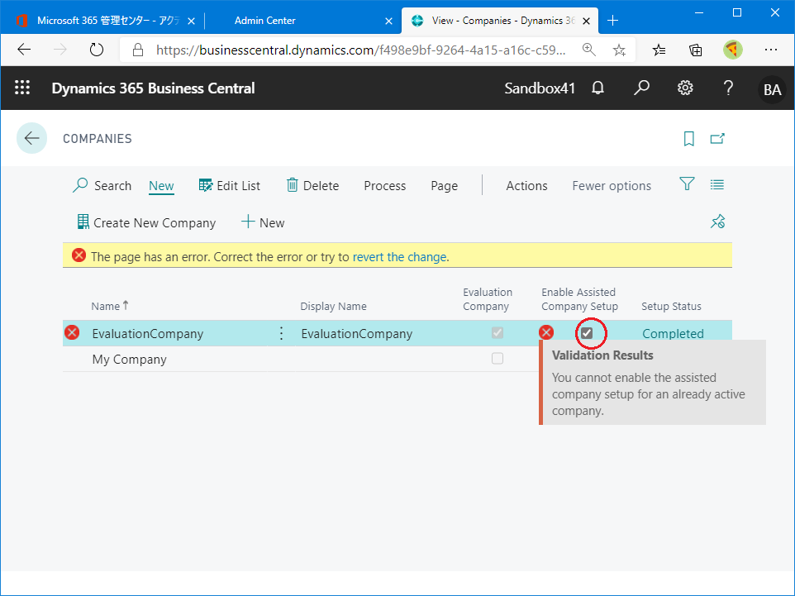Click the zoom magnifier in address bar
The height and width of the screenshot is (596, 795).
point(588,50)
